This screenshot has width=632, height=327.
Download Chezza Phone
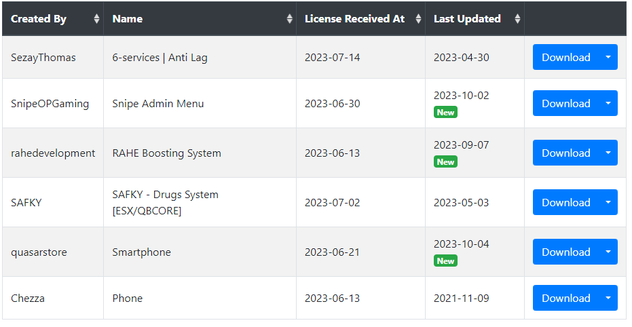[566, 298]
